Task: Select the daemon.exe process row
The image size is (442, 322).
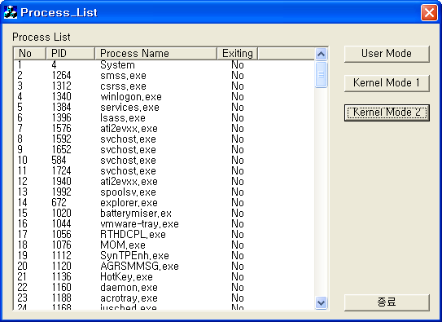Action: pos(164,287)
